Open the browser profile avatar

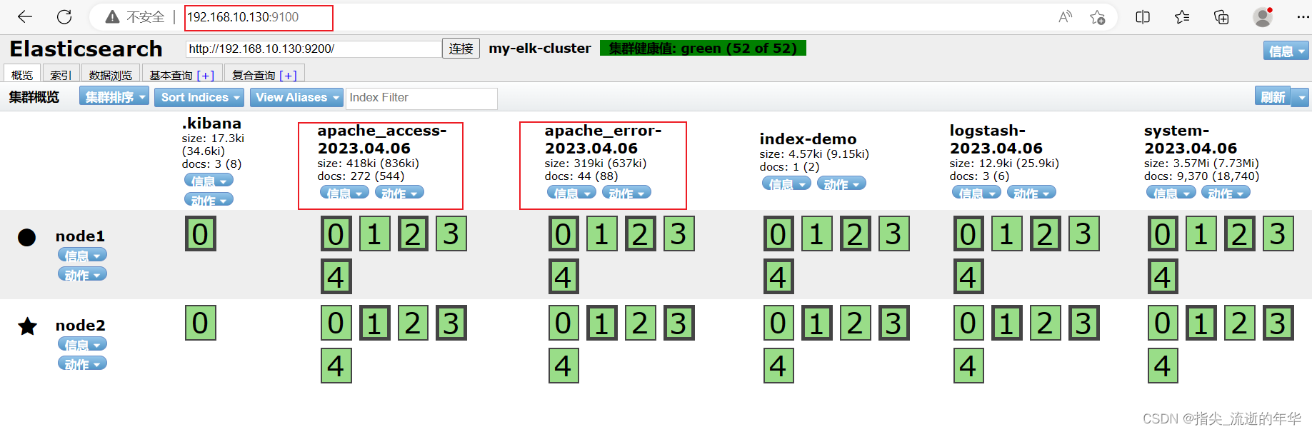(1263, 16)
